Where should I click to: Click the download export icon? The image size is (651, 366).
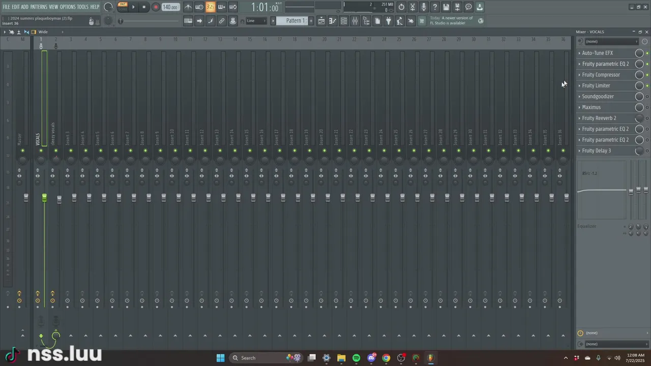[x=480, y=7]
